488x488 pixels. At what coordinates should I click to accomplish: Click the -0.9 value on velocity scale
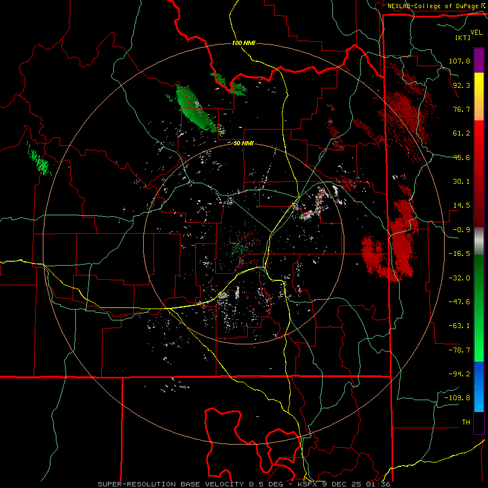point(461,230)
